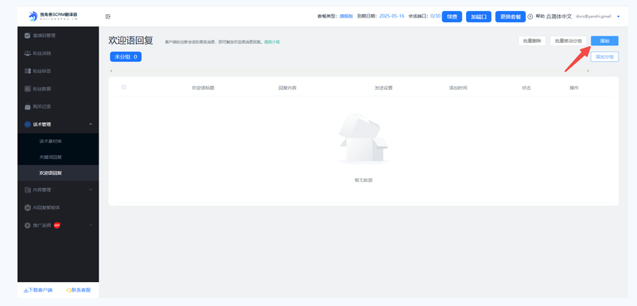The height and width of the screenshot is (306, 637).
Task: Click the empty box placeholder image
Action: pyautogui.click(x=363, y=138)
